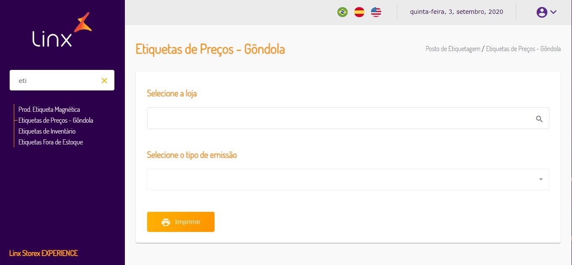Image resolution: width=572 pixels, height=265 pixels.
Task: Open the 'Selecione o tipo de emissão' dropdown
Action: (x=348, y=180)
